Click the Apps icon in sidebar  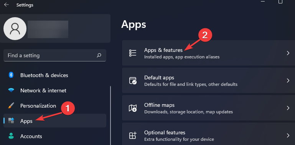tap(11, 121)
